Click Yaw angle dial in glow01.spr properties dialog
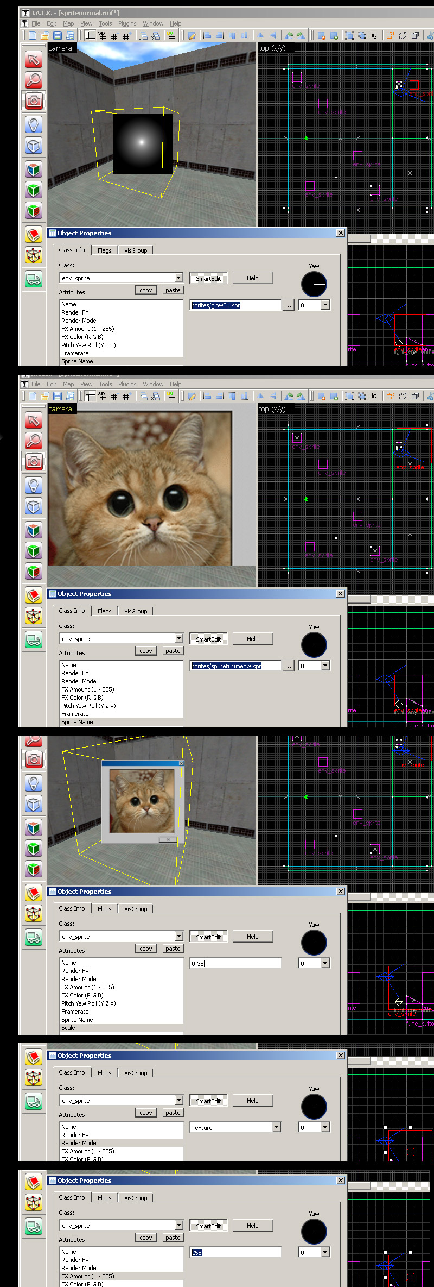This screenshot has width=434, height=1287. tap(314, 284)
